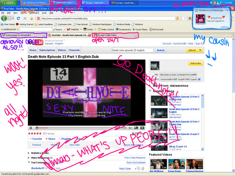Click the embed customize gear icon
This screenshot has height=176, width=235.
tap(199, 79)
